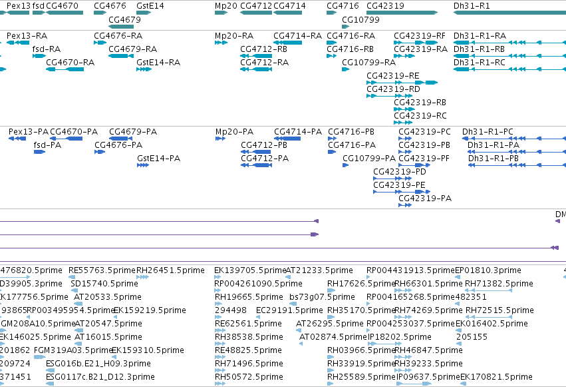
Task: Click protein Dh31-R1-PC
Action: point(488,132)
